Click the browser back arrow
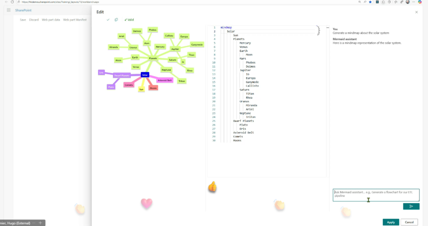The width and height of the screenshot is (428, 226). [x=6, y=2]
